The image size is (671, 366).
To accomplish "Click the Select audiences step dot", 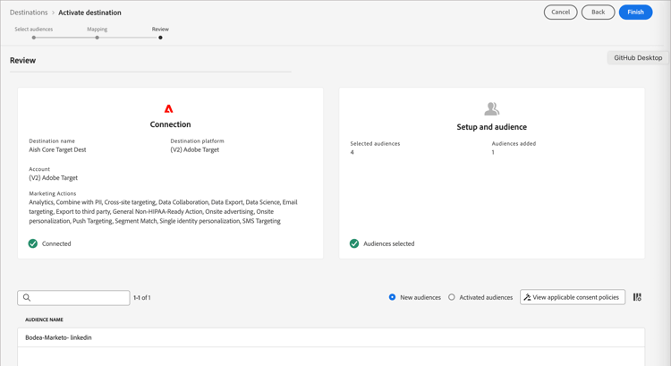I will click(x=34, y=38).
